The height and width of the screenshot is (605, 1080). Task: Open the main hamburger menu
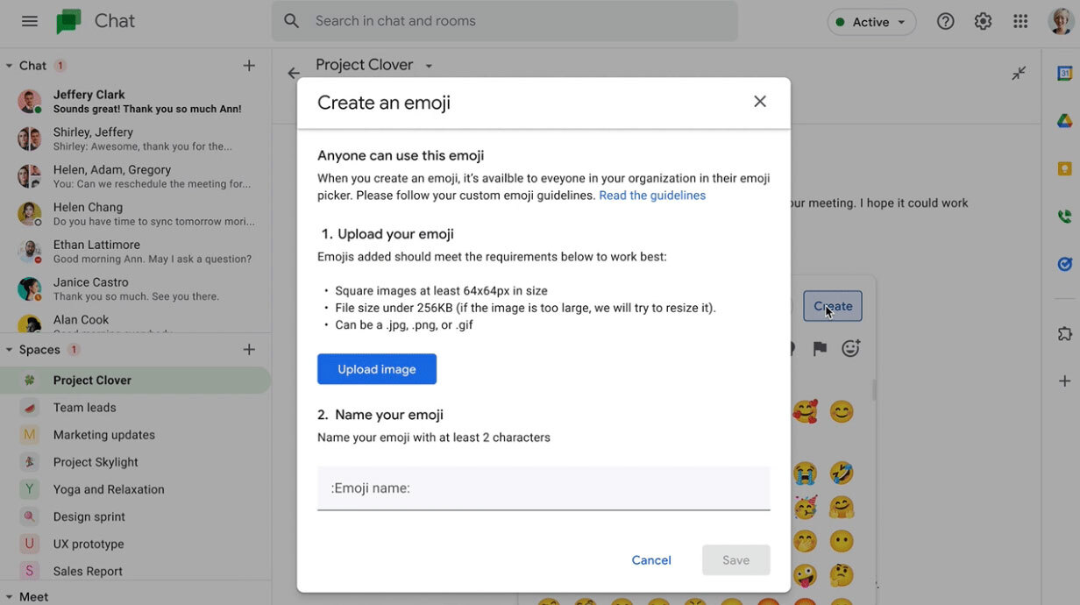click(x=29, y=21)
